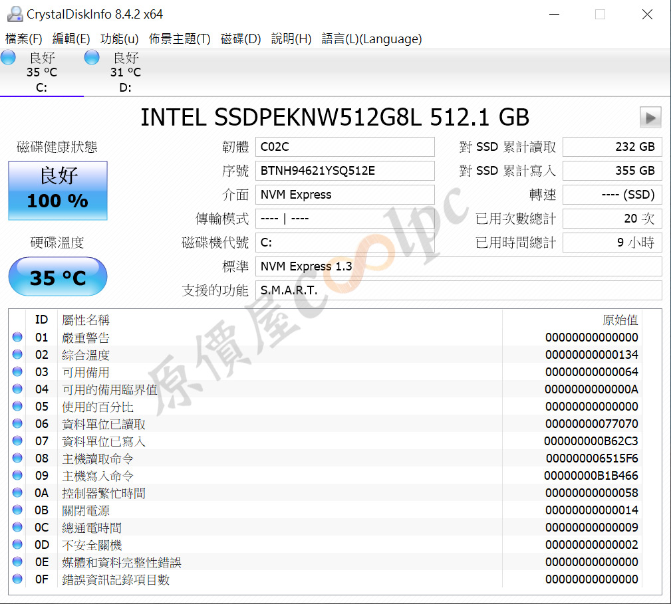Click the supported features field S.M.A.R.T.
This screenshot has width=671, height=604.
click(x=459, y=290)
